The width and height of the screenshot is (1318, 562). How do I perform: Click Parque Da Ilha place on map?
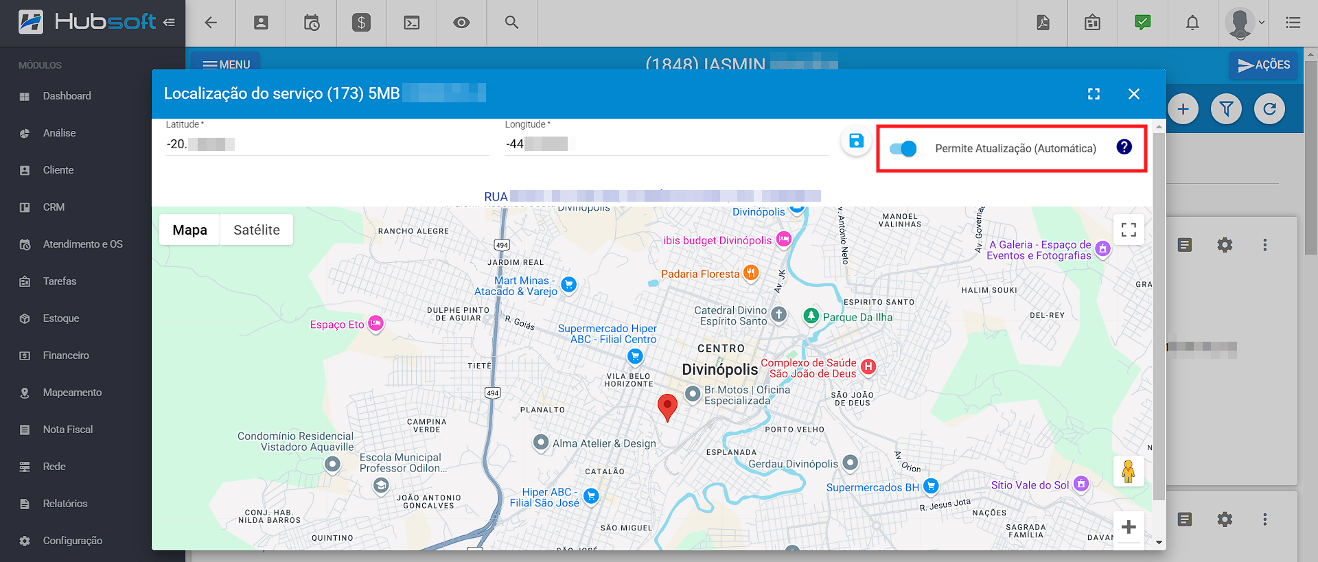click(857, 317)
